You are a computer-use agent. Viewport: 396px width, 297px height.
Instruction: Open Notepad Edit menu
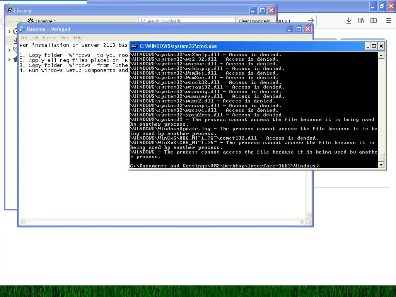tap(35, 38)
